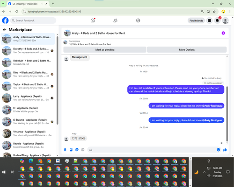This screenshot has height=187, width=234.
Task: Show hidden system tray icons
Action: 204,172
